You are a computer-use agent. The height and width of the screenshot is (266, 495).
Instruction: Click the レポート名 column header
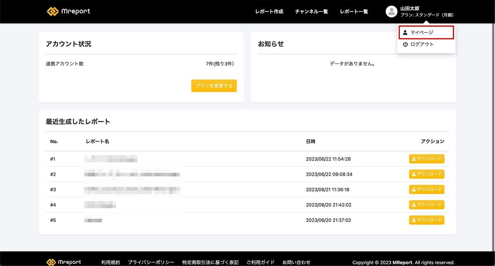pyautogui.click(x=97, y=141)
